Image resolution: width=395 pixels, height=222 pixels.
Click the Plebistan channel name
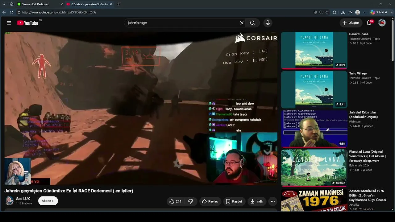pyautogui.click(x=355, y=121)
